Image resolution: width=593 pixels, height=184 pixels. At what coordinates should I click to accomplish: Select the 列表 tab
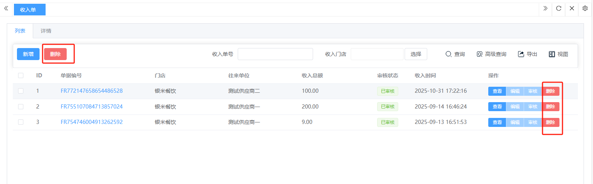click(20, 31)
